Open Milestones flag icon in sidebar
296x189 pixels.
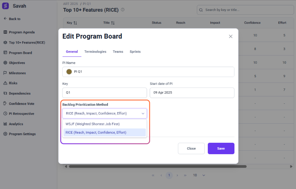(x=5, y=73)
